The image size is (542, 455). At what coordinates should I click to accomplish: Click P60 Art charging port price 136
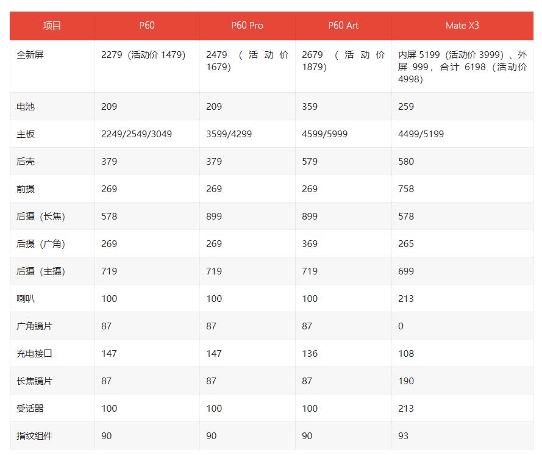pos(310,353)
